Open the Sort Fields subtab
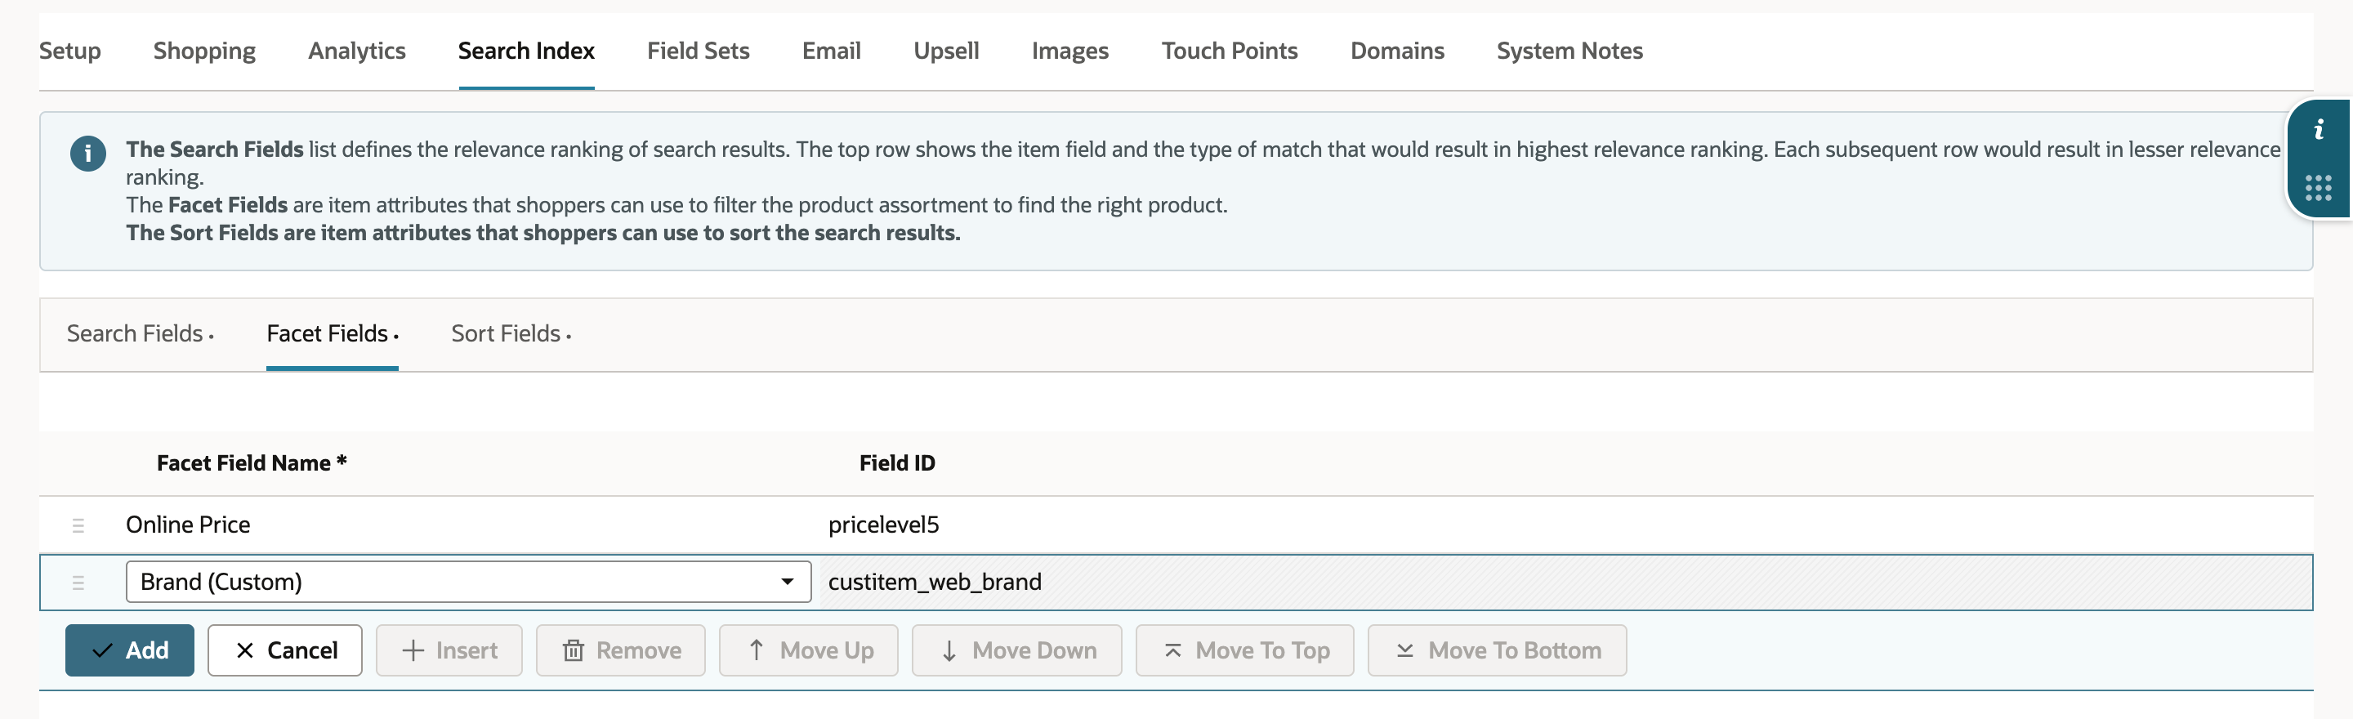The image size is (2353, 719). click(x=511, y=334)
